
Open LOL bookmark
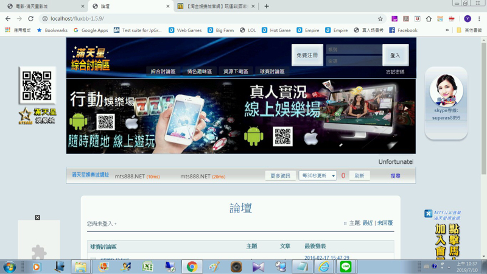pos(248,30)
